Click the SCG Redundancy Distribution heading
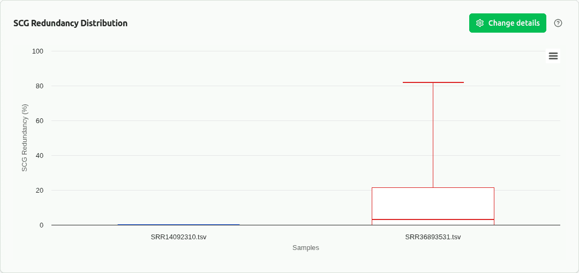579x273 pixels. click(x=70, y=23)
